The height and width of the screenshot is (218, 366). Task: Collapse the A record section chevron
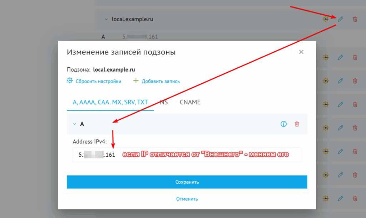click(x=75, y=124)
